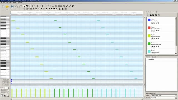Click the music notes icon in toolbar
The image size is (178, 100).
[x=66, y=9]
